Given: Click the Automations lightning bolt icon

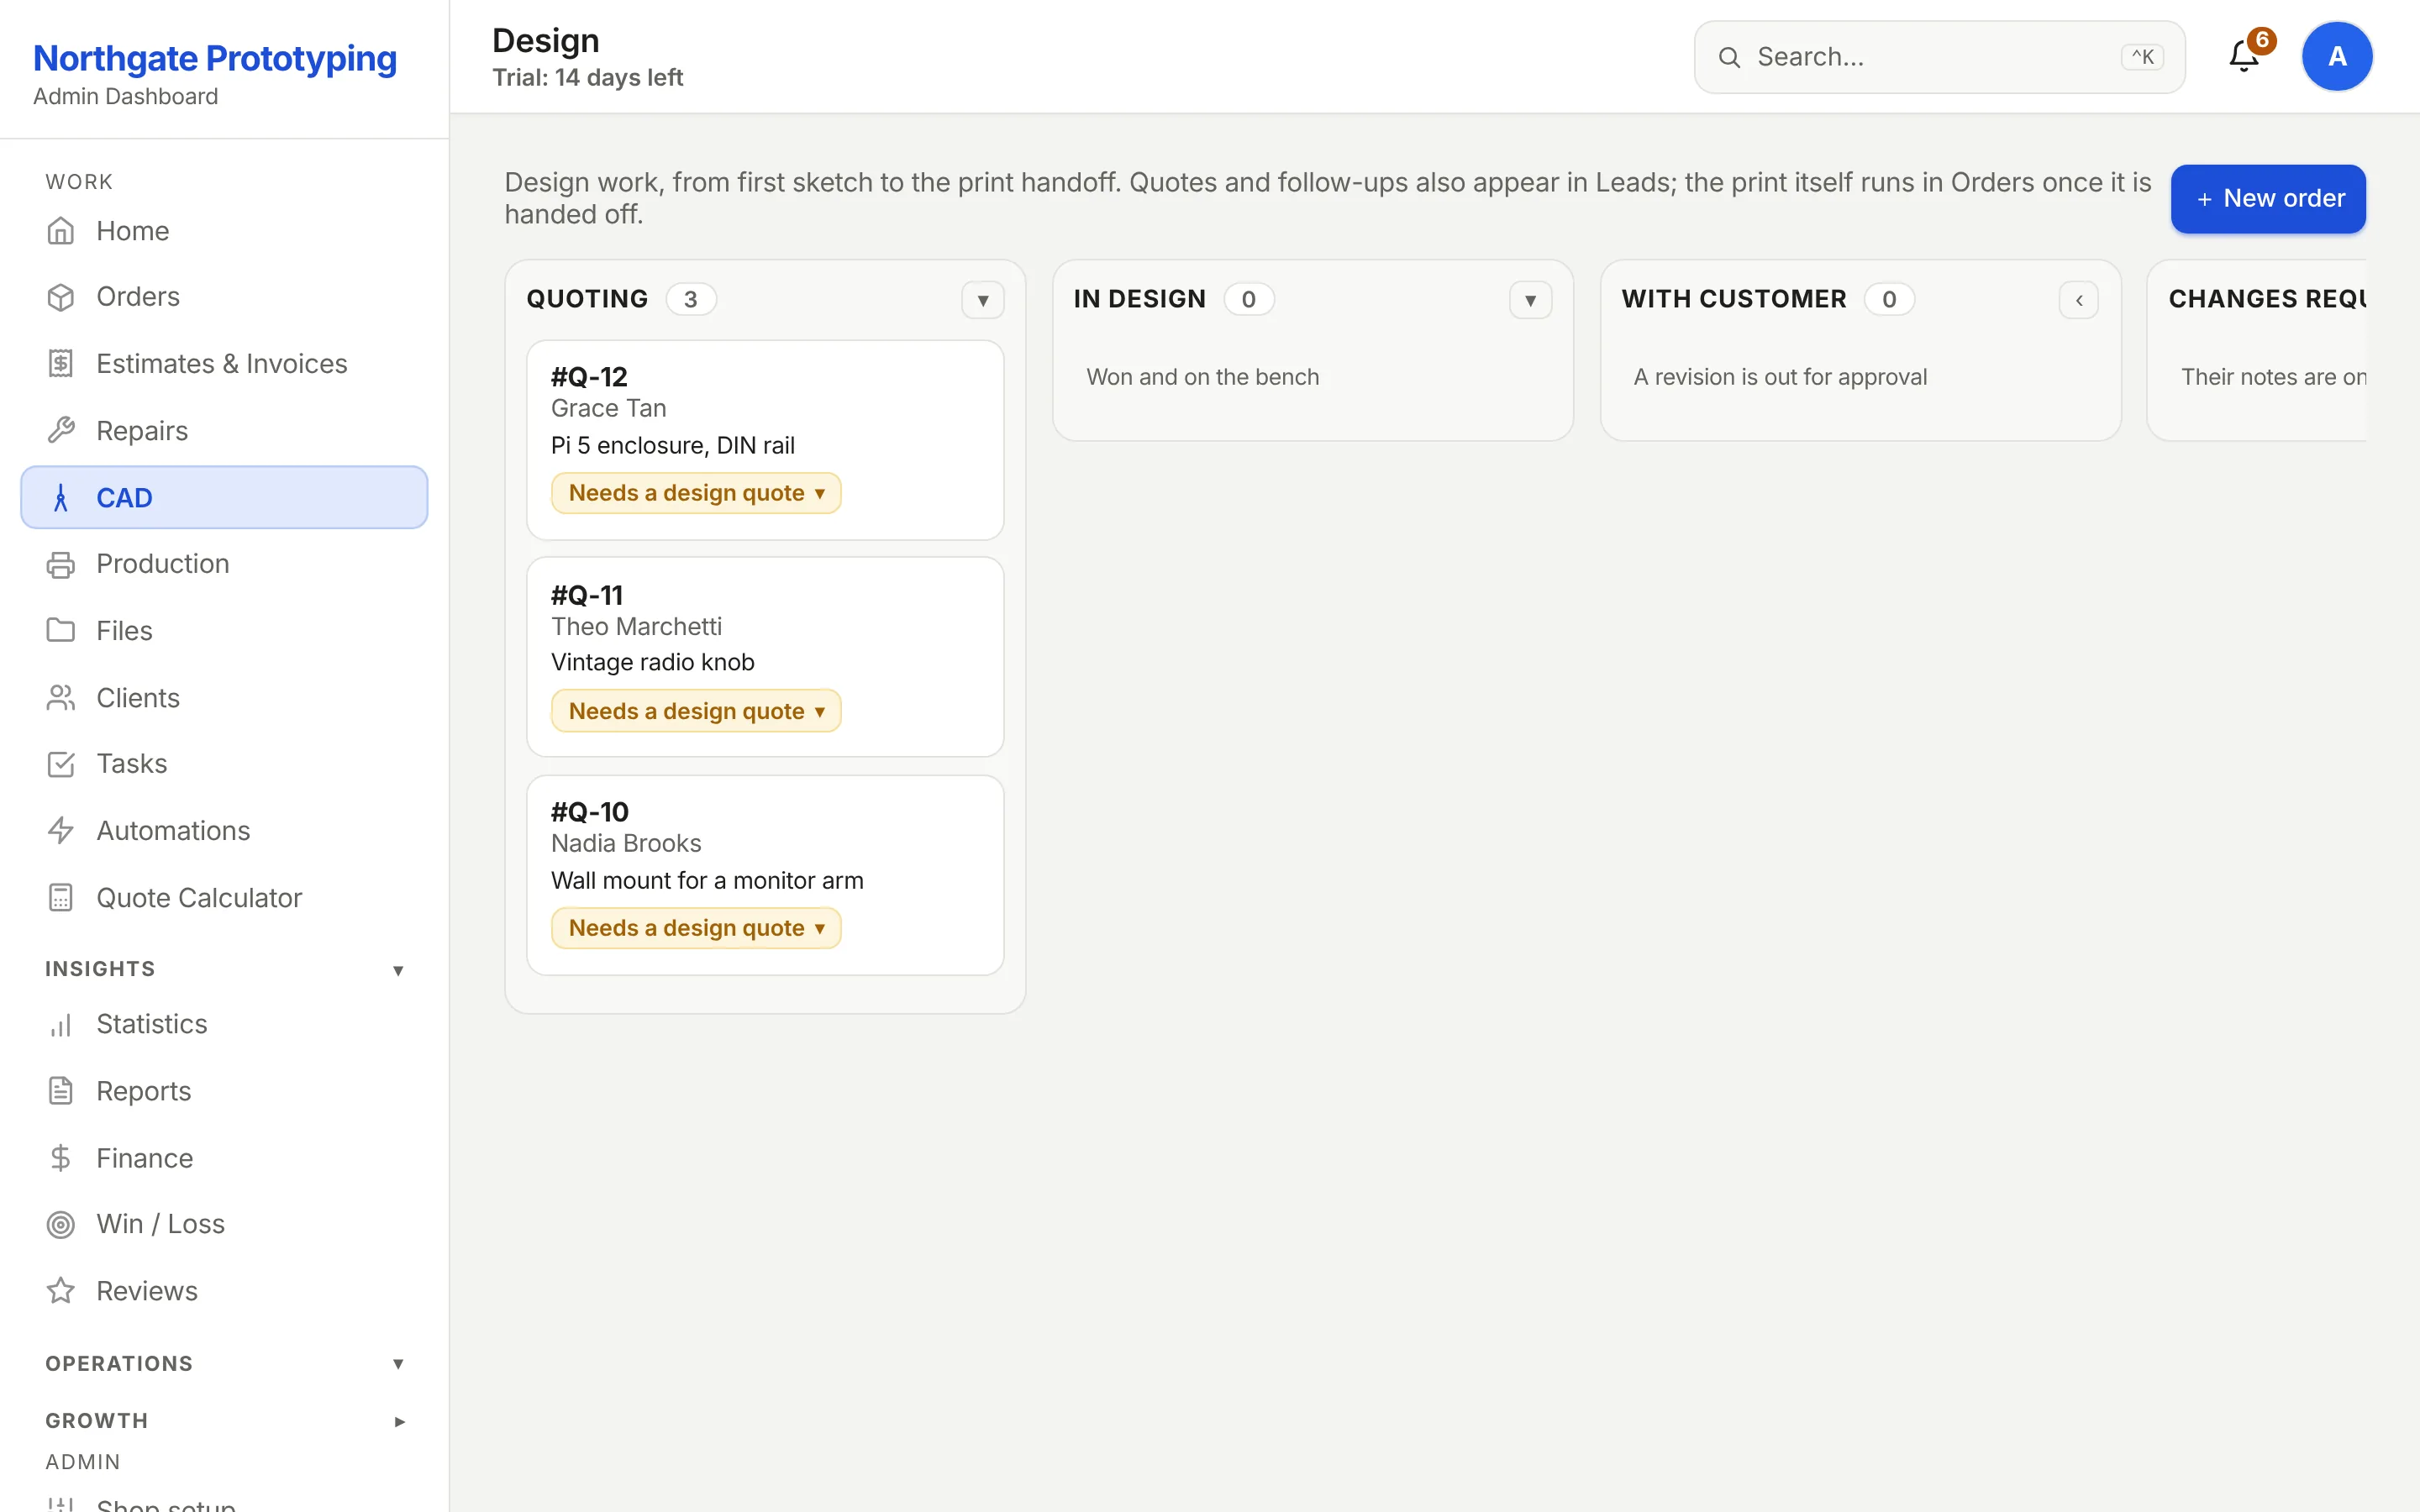Looking at the screenshot, I should click(61, 831).
